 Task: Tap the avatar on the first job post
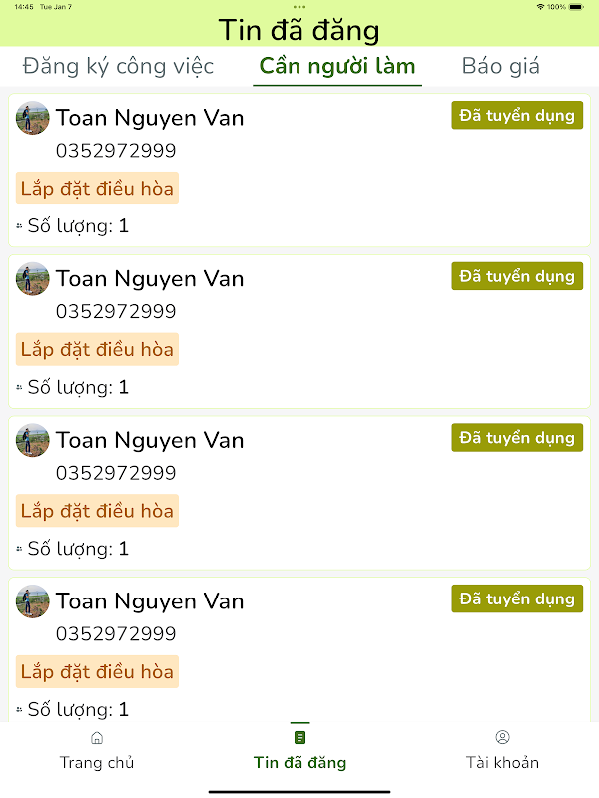pyautogui.click(x=33, y=118)
